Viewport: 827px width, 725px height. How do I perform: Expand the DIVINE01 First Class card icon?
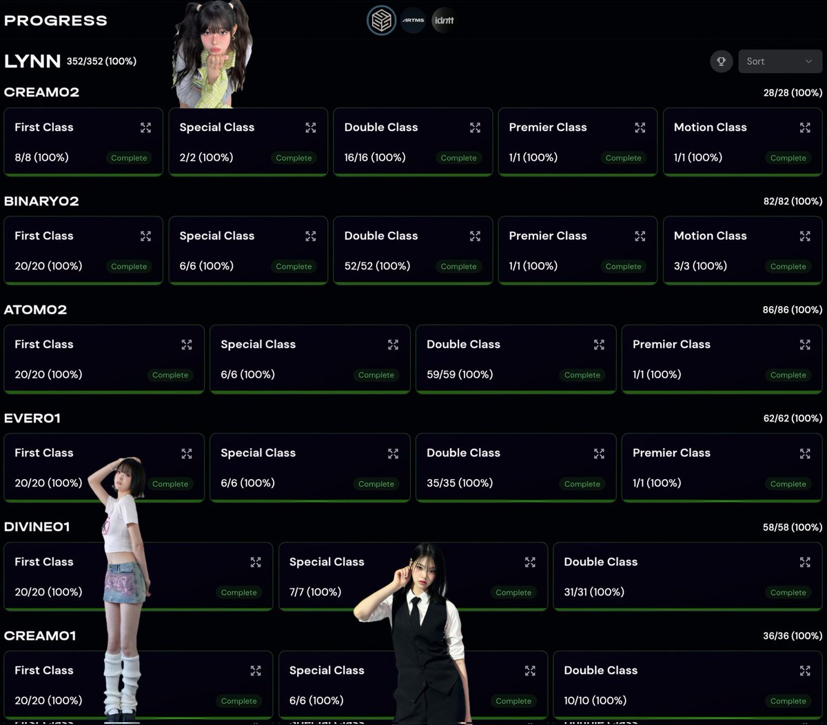click(256, 562)
